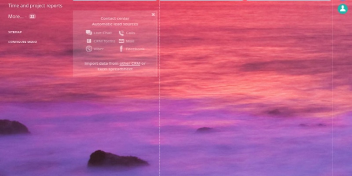Select Configure Menu in the sidebar
The width and height of the screenshot is (352, 176).
pyautogui.click(x=22, y=42)
